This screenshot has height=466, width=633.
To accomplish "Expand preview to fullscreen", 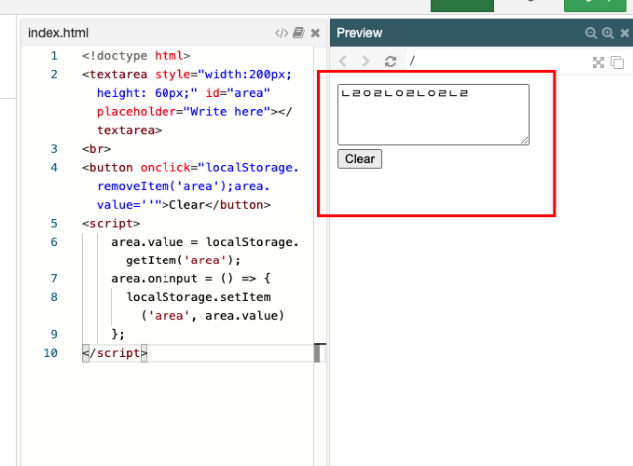I will pos(599,62).
